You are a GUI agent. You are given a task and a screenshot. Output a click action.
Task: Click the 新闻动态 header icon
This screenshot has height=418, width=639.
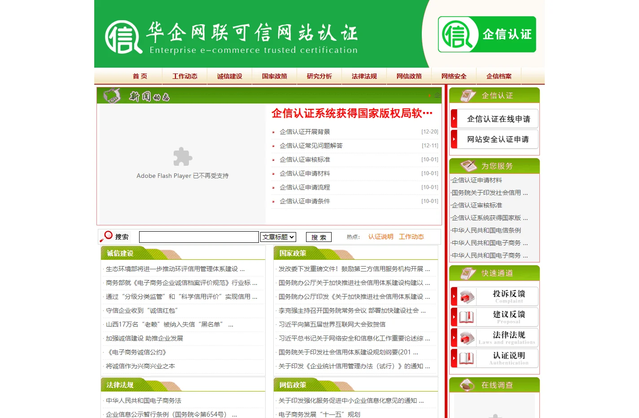tap(112, 95)
